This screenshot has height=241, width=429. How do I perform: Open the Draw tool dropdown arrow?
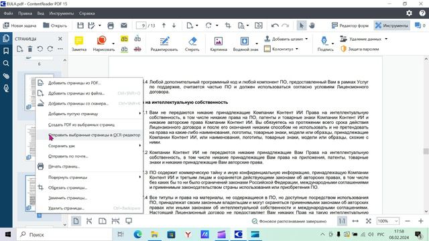point(113,44)
